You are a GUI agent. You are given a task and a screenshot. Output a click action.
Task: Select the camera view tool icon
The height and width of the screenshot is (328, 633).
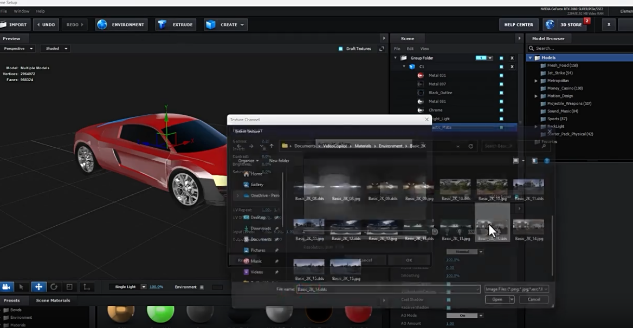7,287
